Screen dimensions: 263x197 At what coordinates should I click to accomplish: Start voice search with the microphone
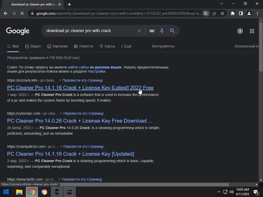tap(162, 31)
